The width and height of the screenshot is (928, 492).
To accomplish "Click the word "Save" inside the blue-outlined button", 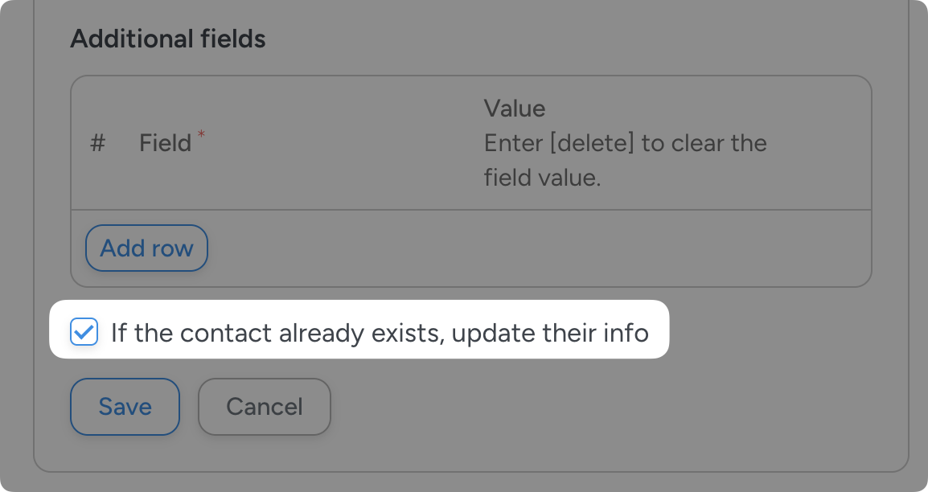I will (125, 407).
